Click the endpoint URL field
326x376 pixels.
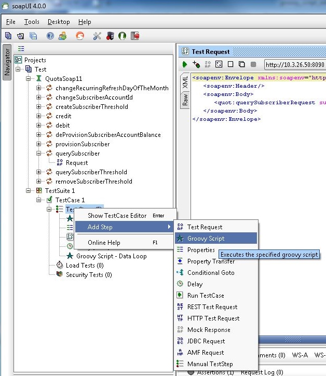click(x=295, y=65)
